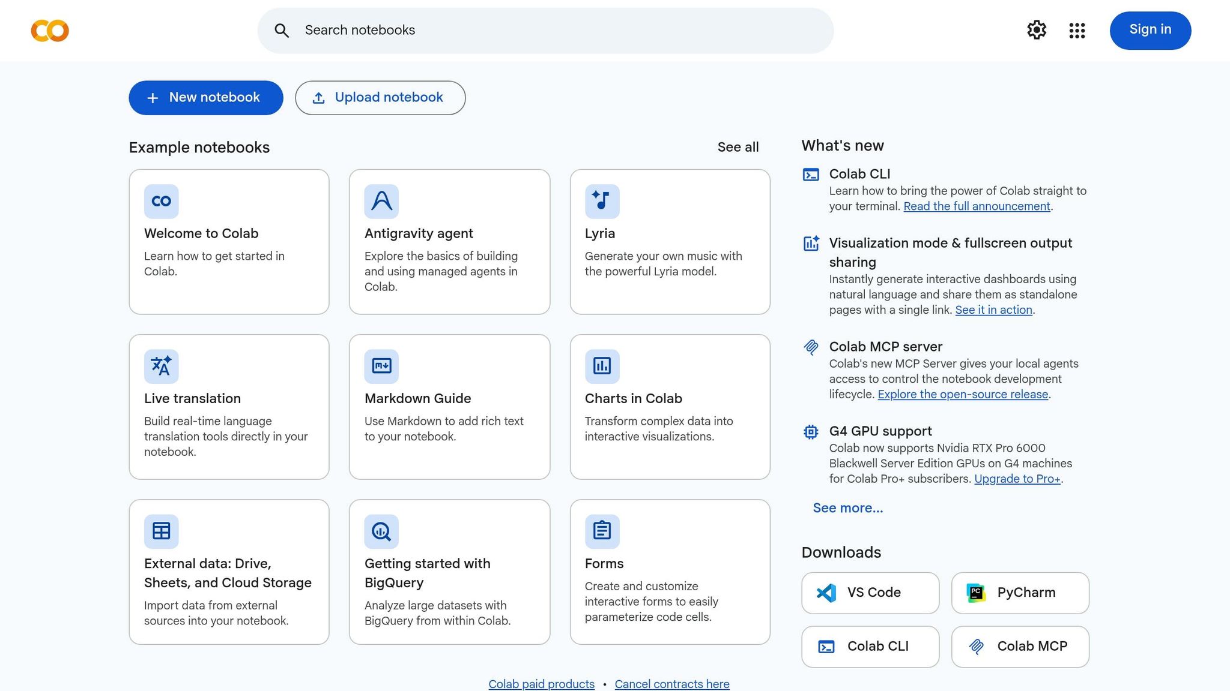Click "Build real-time language translation tools" description
The width and height of the screenshot is (1230, 691).
pos(226,437)
